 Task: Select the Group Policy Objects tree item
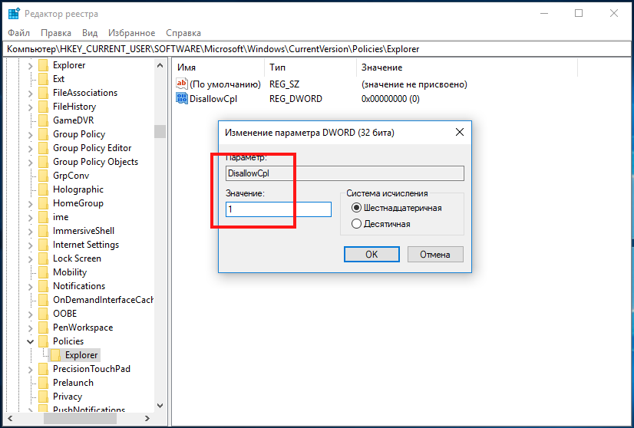pos(95,162)
